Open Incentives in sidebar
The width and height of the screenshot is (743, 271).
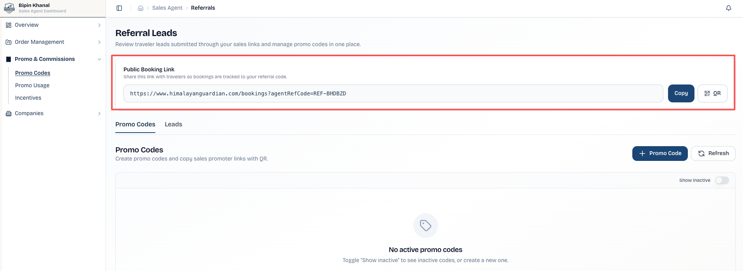pos(28,98)
